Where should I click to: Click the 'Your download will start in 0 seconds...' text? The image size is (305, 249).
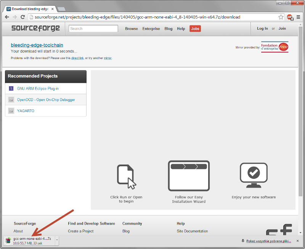44,51
